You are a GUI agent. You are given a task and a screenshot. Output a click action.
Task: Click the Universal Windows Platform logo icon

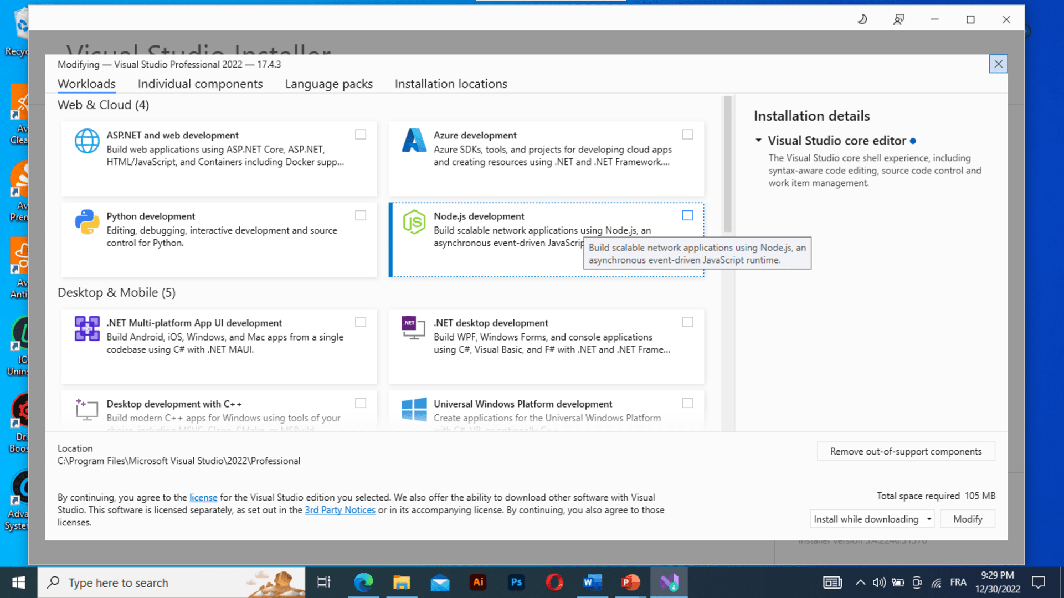coord(414,410)
